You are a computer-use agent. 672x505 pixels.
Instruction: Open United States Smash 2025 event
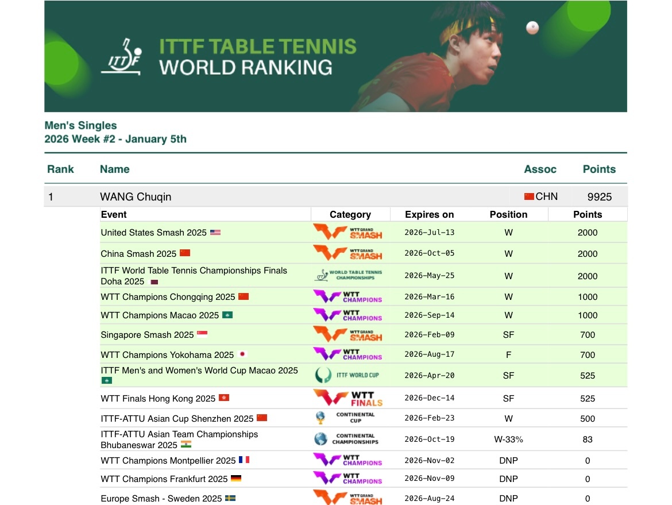153,232
